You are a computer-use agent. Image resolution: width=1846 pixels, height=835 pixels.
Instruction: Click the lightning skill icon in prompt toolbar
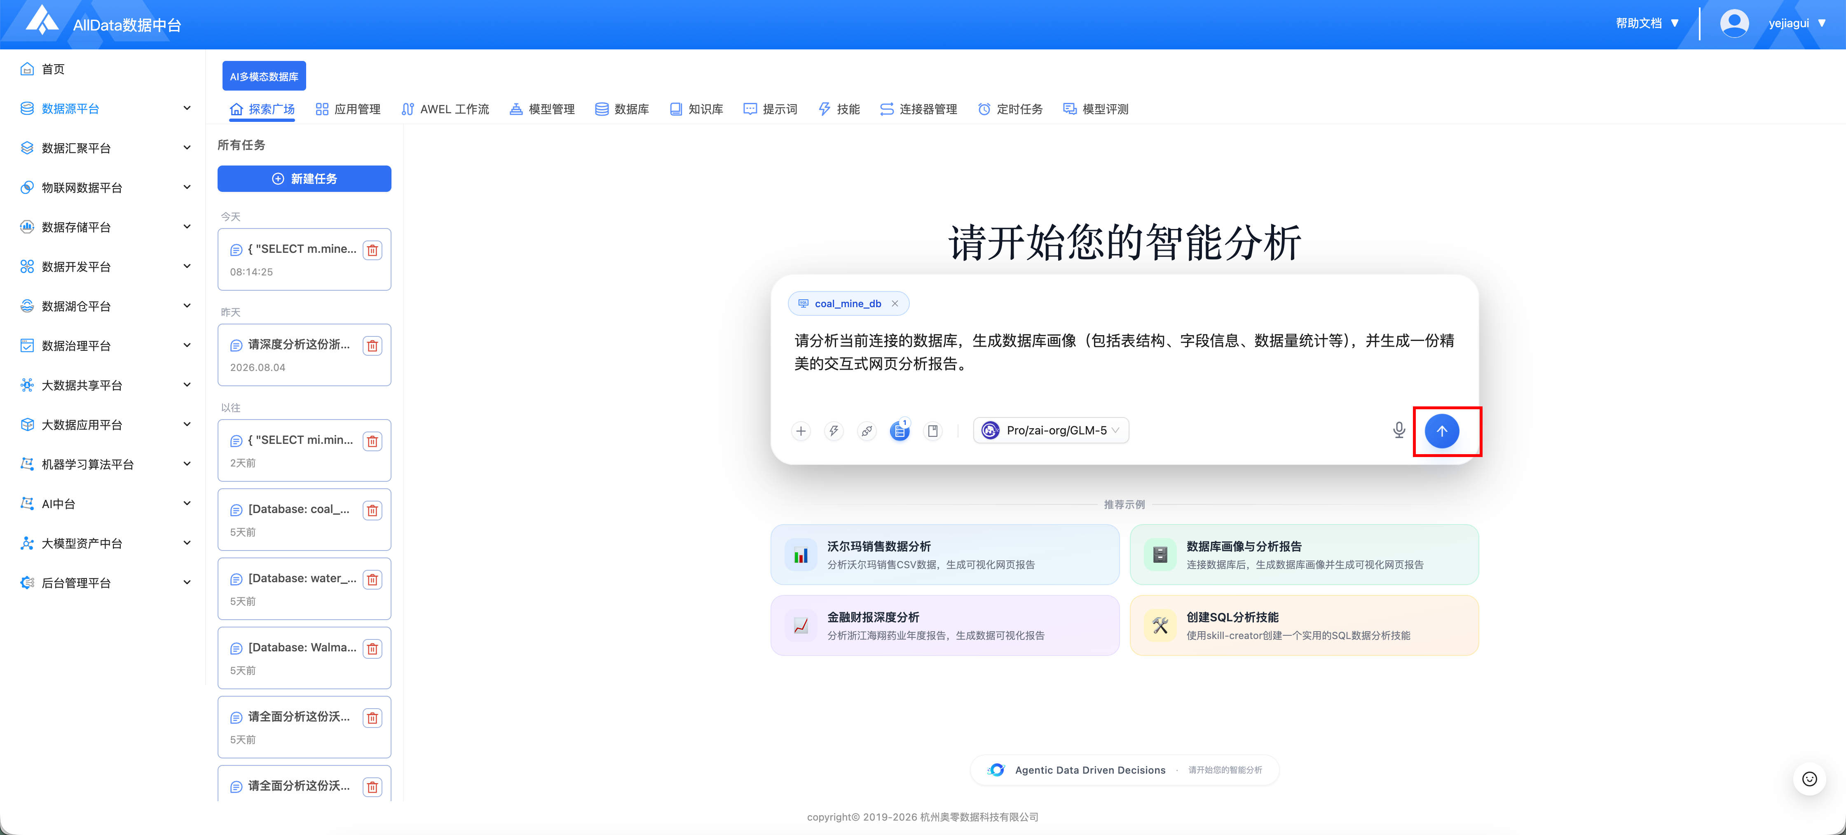pos(834,431)
